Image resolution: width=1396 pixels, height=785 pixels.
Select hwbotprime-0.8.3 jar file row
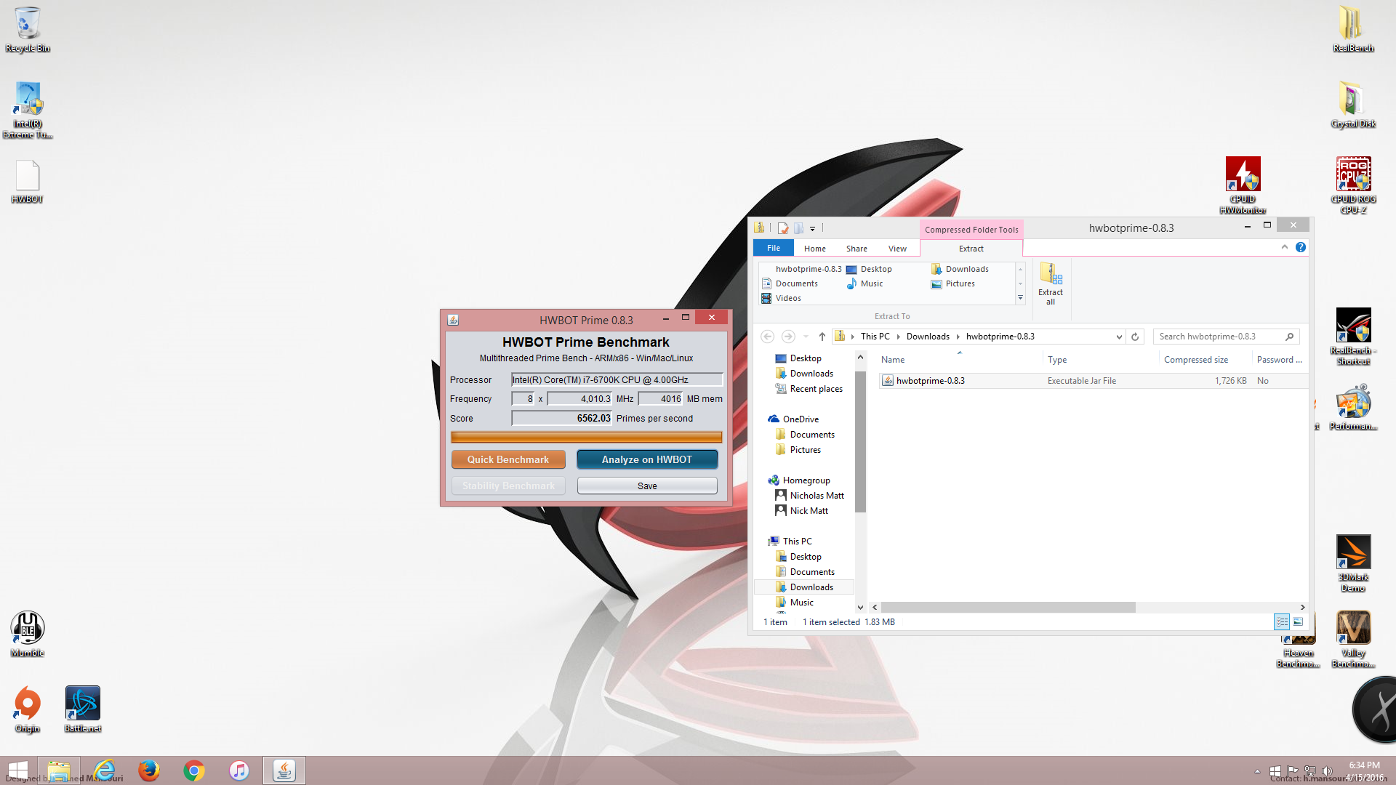1093,380
